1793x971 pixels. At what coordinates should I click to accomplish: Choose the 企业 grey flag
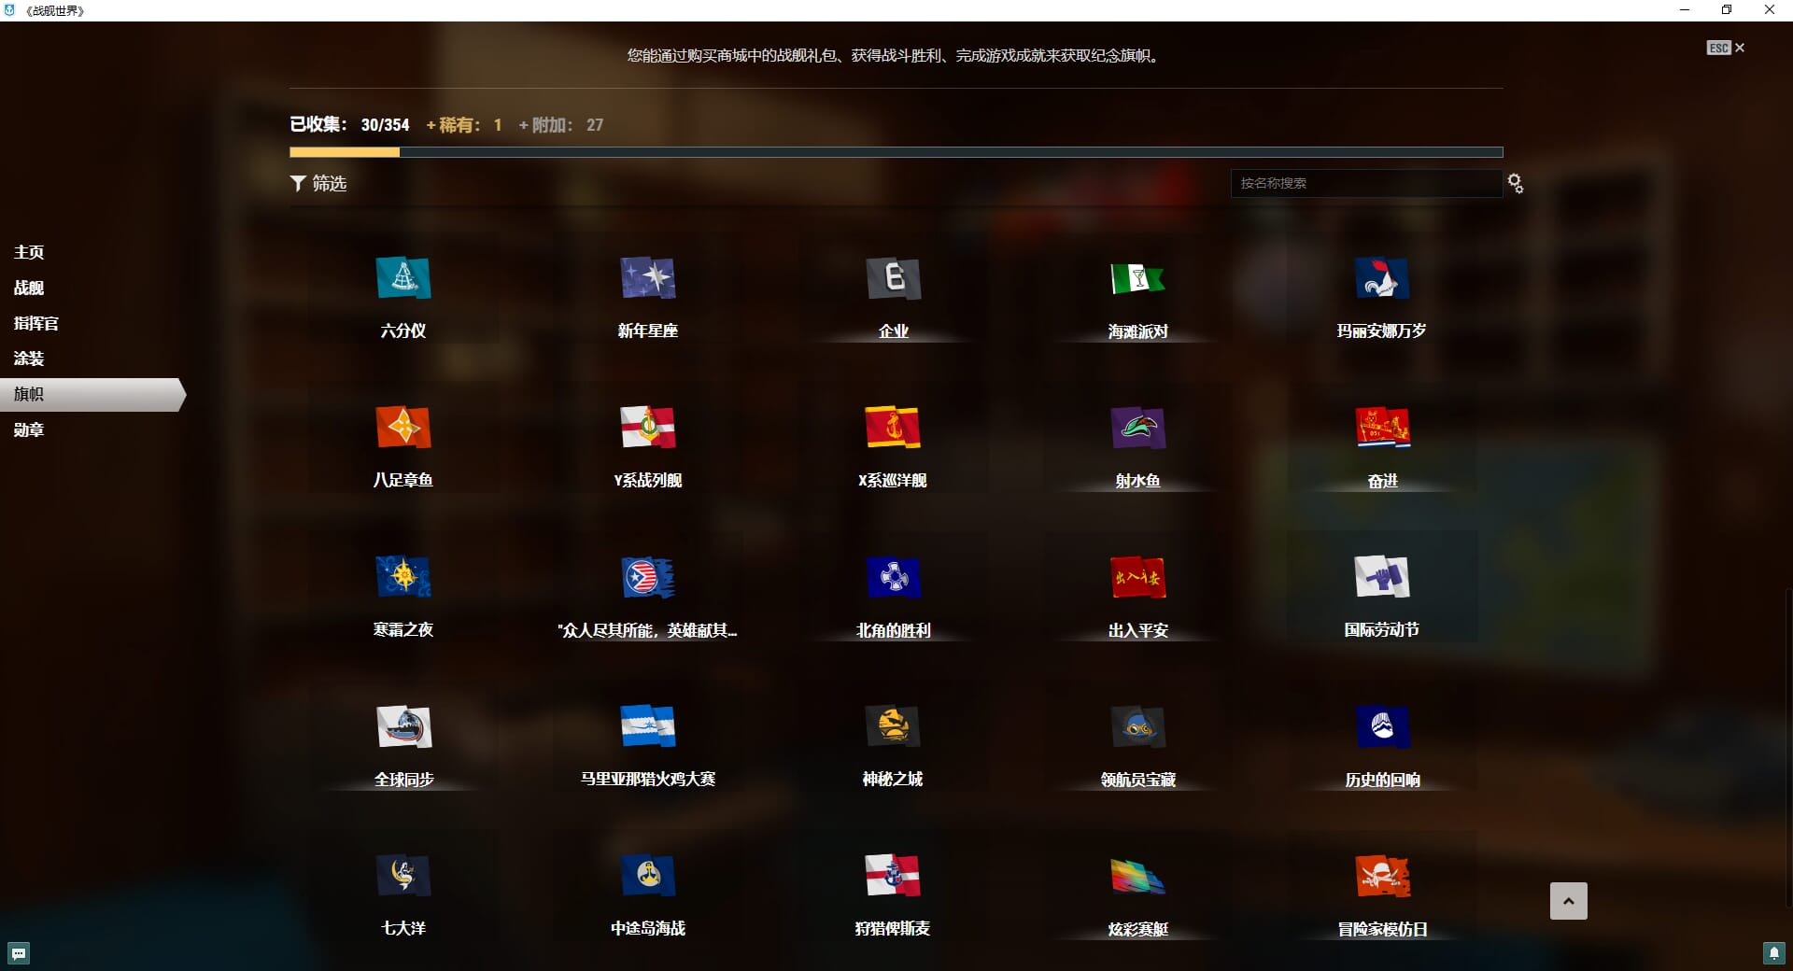tap(893, 278)
